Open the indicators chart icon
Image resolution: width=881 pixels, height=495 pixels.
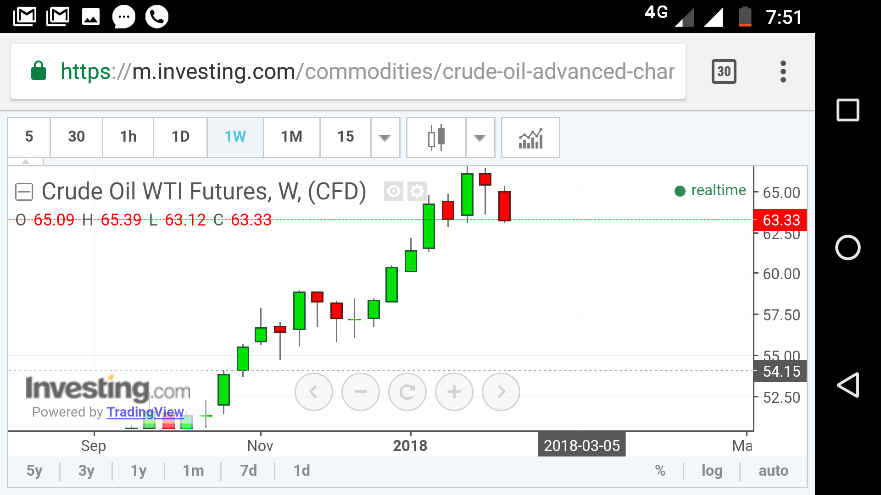click(x=530, y=137)
